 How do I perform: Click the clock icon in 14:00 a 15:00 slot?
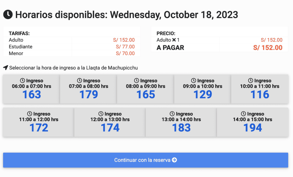pos(243,114)
